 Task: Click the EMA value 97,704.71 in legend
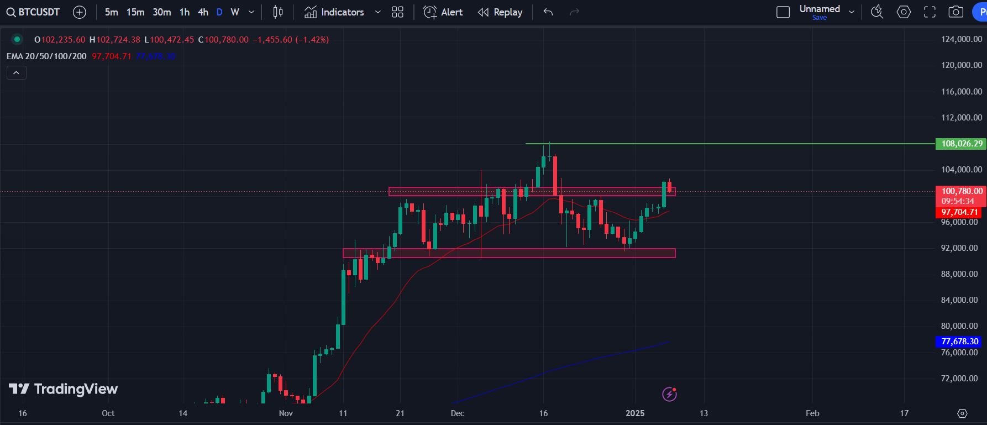tap(112, 56)
